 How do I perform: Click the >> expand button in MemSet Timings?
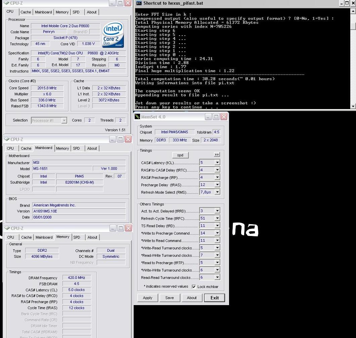coord(217,154)
